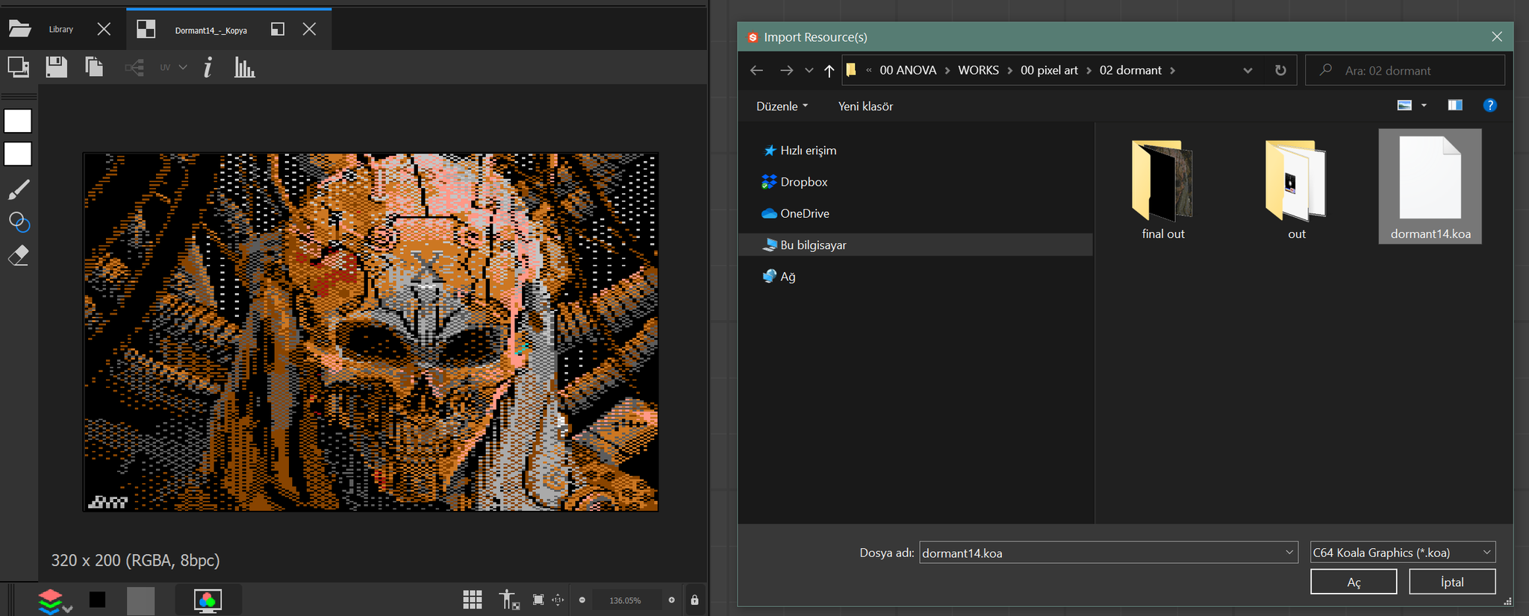
Task: Refresh the 02 dormant folder listing
Action: coord(1280,70)
